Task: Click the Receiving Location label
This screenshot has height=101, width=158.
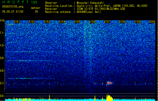Action: (59, 6)
